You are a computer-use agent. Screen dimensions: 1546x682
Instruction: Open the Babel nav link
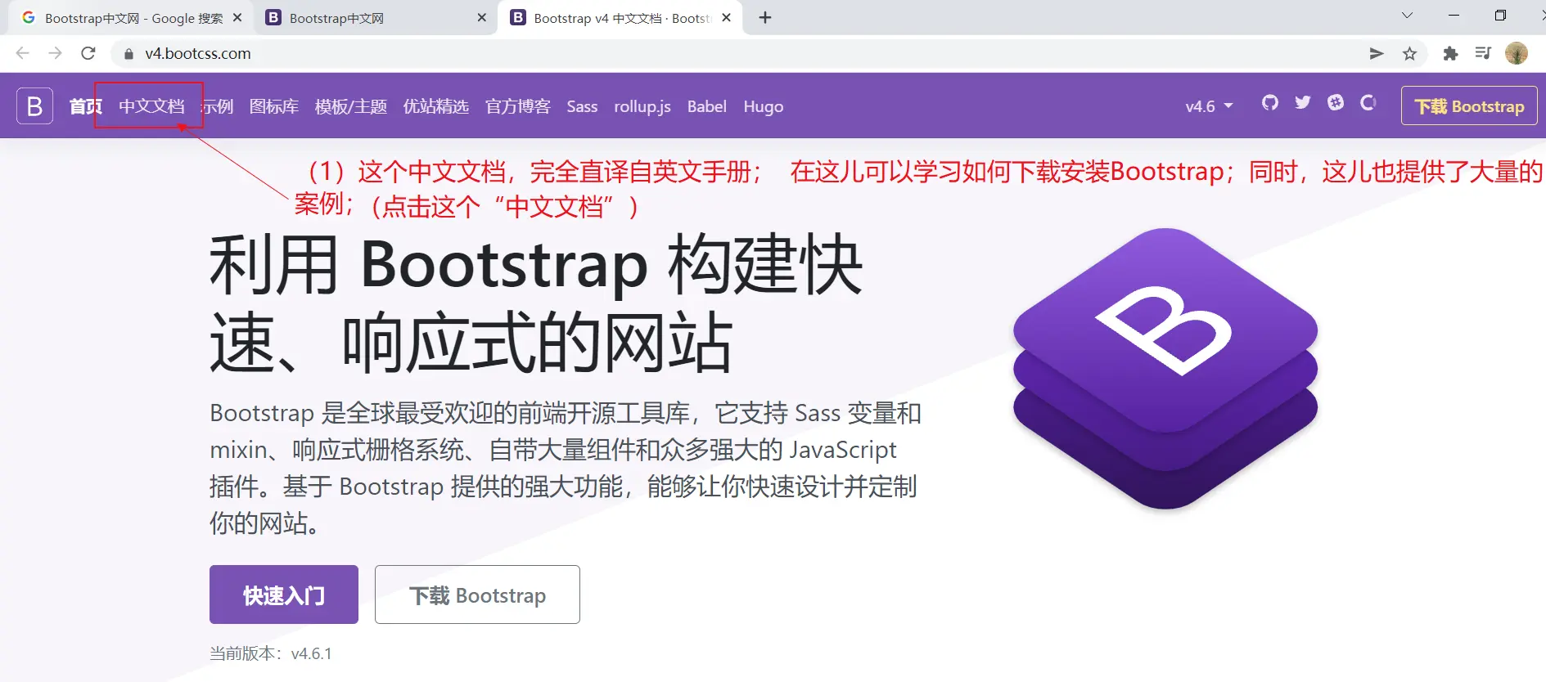tap(707, 106)
